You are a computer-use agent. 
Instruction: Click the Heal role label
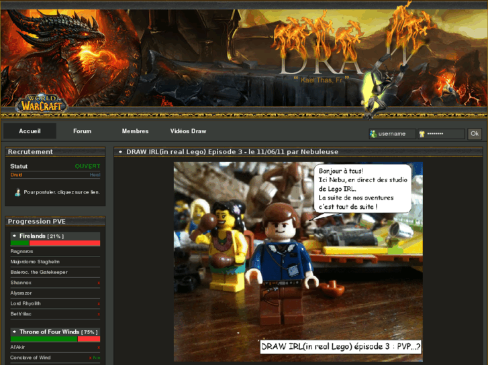pyautogui.click(x=95, y=175)
